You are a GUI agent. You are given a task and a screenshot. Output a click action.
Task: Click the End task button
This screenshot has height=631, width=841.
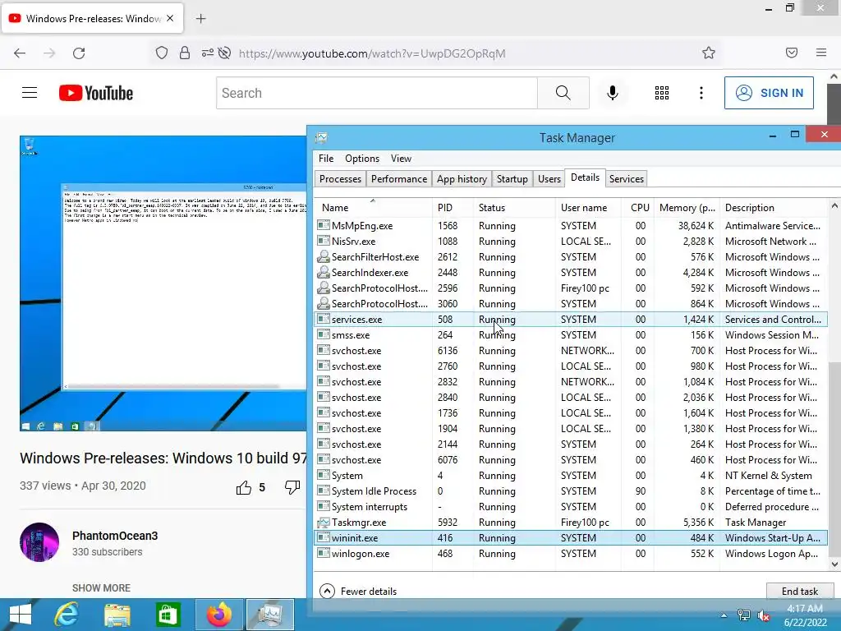pos(800,592)
